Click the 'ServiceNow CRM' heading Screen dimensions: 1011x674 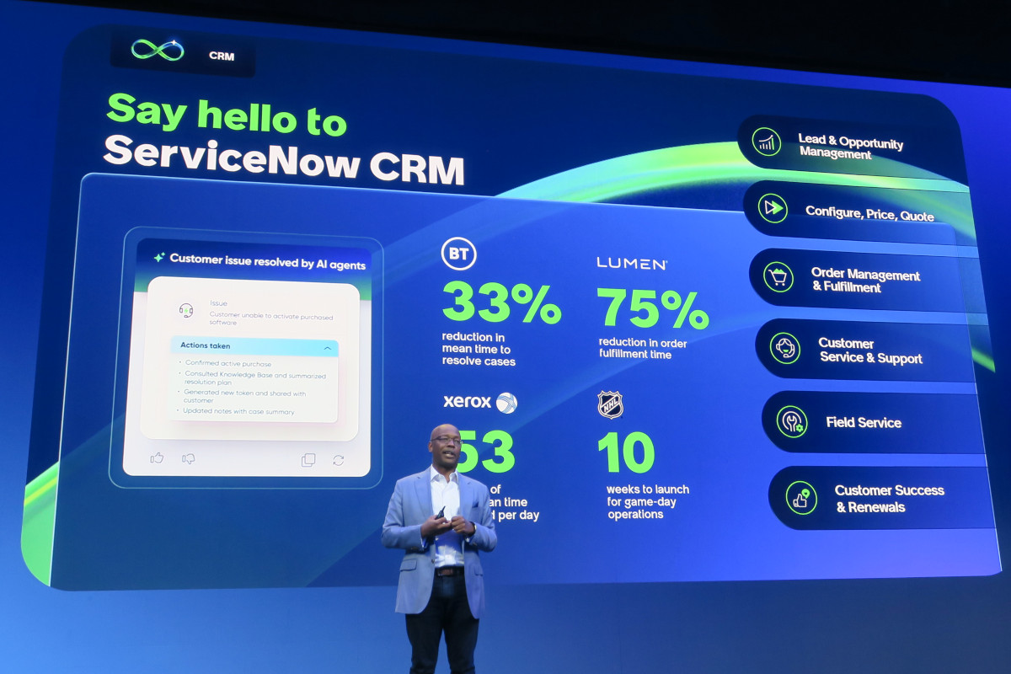point(284,159)
